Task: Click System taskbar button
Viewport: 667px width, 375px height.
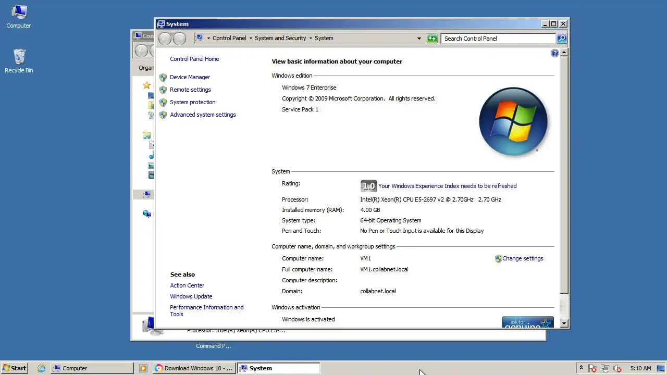Action: (x=278, y=368)
